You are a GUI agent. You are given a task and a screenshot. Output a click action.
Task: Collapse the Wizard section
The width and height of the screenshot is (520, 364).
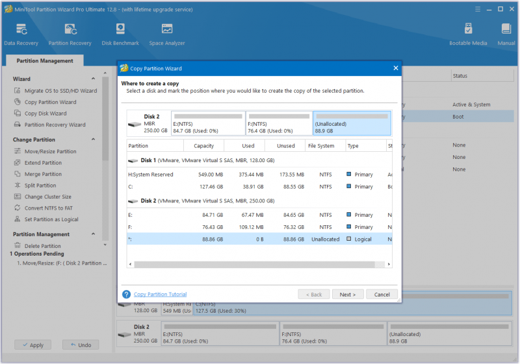93,79
